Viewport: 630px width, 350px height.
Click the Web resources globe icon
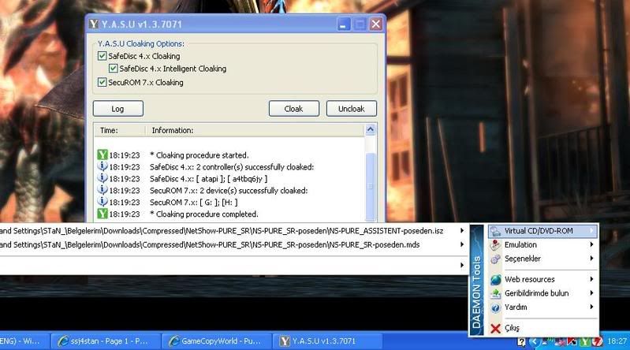point(496,279)
